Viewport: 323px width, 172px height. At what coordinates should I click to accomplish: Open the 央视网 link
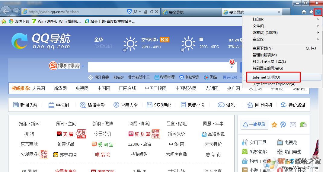pos(82,88)
